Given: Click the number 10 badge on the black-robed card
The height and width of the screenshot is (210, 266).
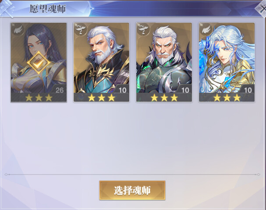Looking at the screenshot, I should (122, 90).
